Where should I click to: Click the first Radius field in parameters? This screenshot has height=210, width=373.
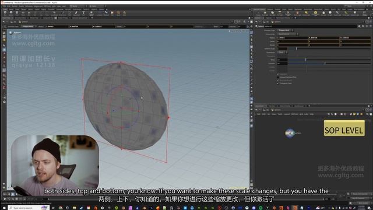293,37
